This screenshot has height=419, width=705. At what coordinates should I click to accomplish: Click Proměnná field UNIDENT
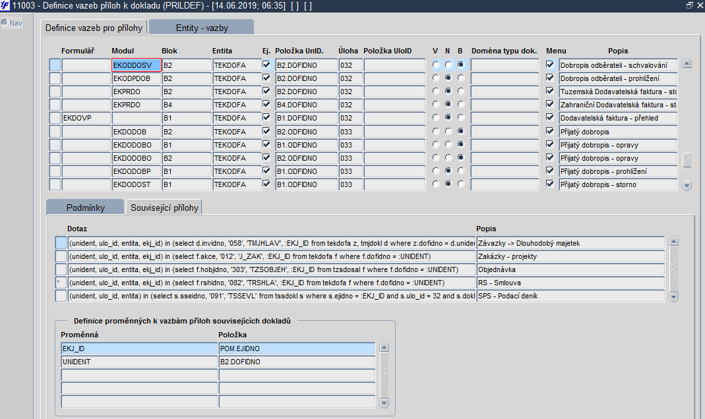[139, 362]
